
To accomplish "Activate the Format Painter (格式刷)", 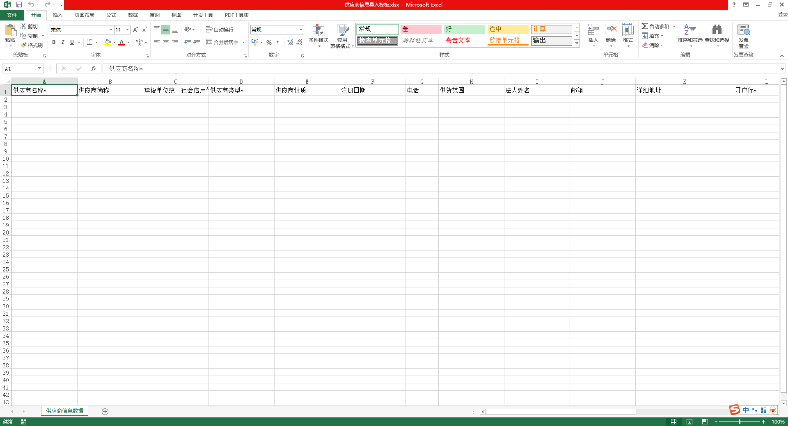I will [x=32, y=45].
